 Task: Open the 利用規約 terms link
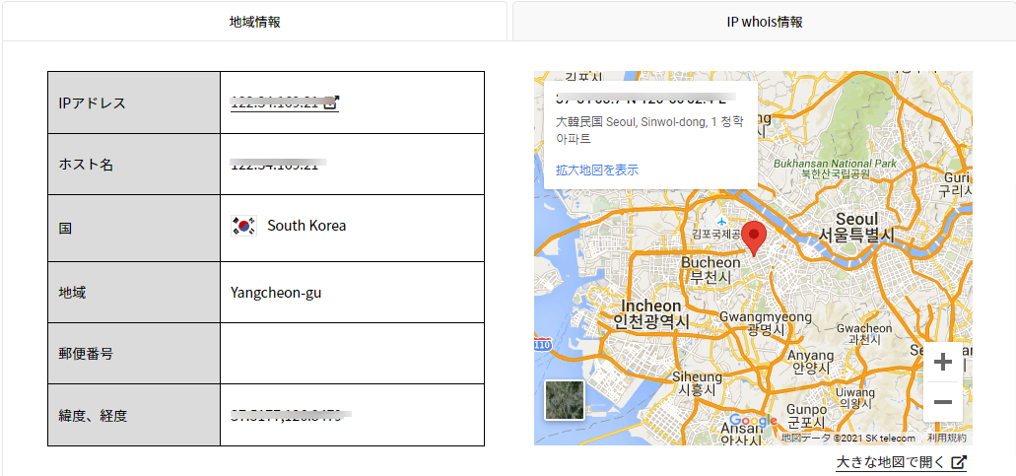(x=947, y=438)
